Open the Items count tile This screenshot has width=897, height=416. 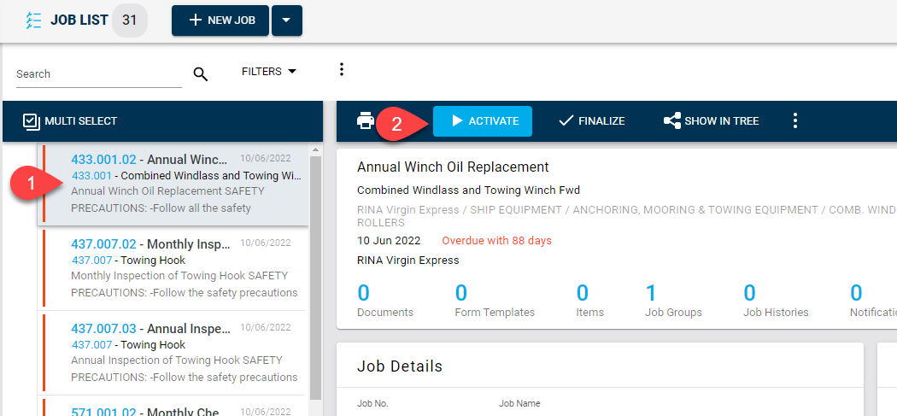point(589,301)
